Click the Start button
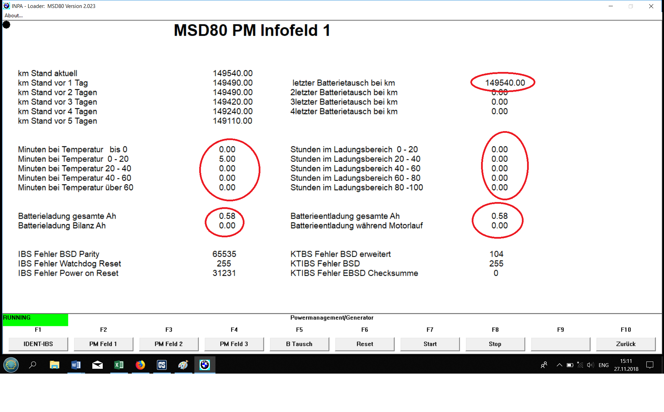The width and height of the screenshot is (664, 412). [x=430, y=344]
